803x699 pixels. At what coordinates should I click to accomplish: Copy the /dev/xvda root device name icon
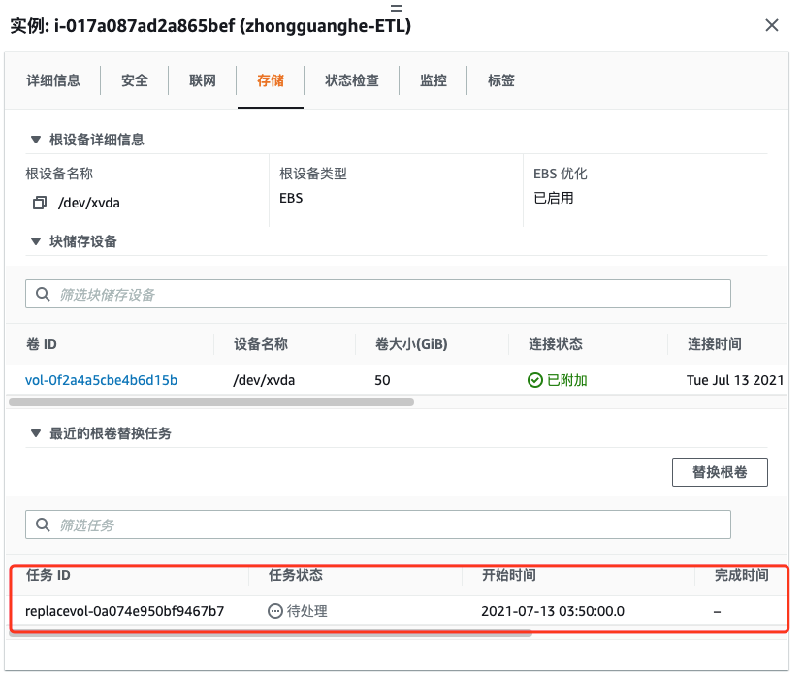(x=40, y=203)
